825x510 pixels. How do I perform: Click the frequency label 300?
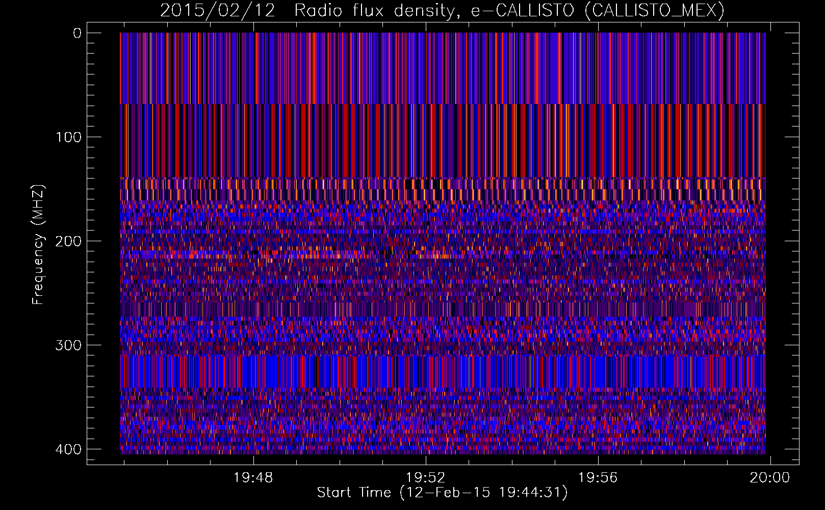point(68,345)
